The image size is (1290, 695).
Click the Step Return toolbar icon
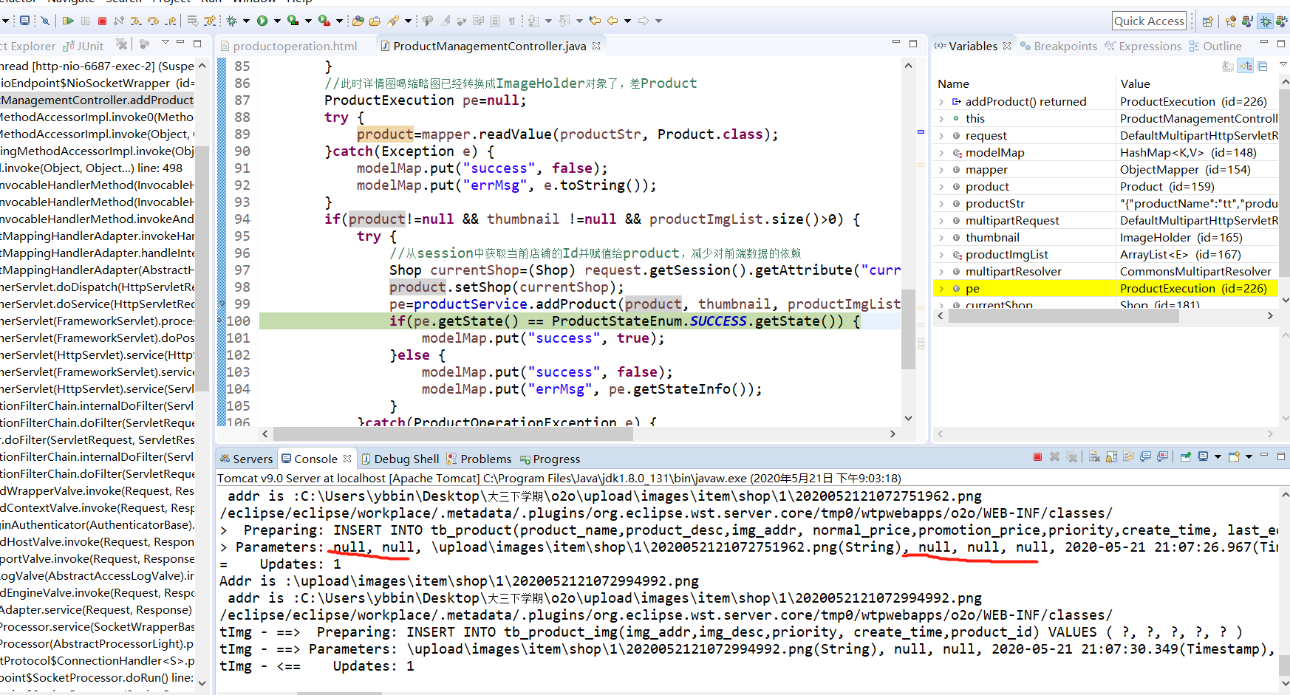click(x=171, y=21)
